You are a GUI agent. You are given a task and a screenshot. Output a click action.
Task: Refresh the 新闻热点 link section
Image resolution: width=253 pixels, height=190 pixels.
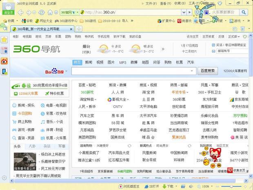click(189, 146)
